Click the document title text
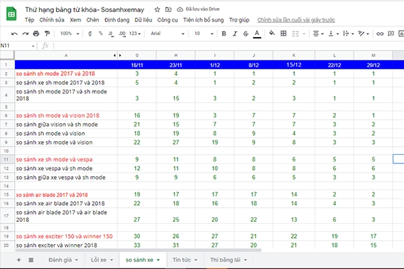404x269 pixels. (x=85, y=10)
